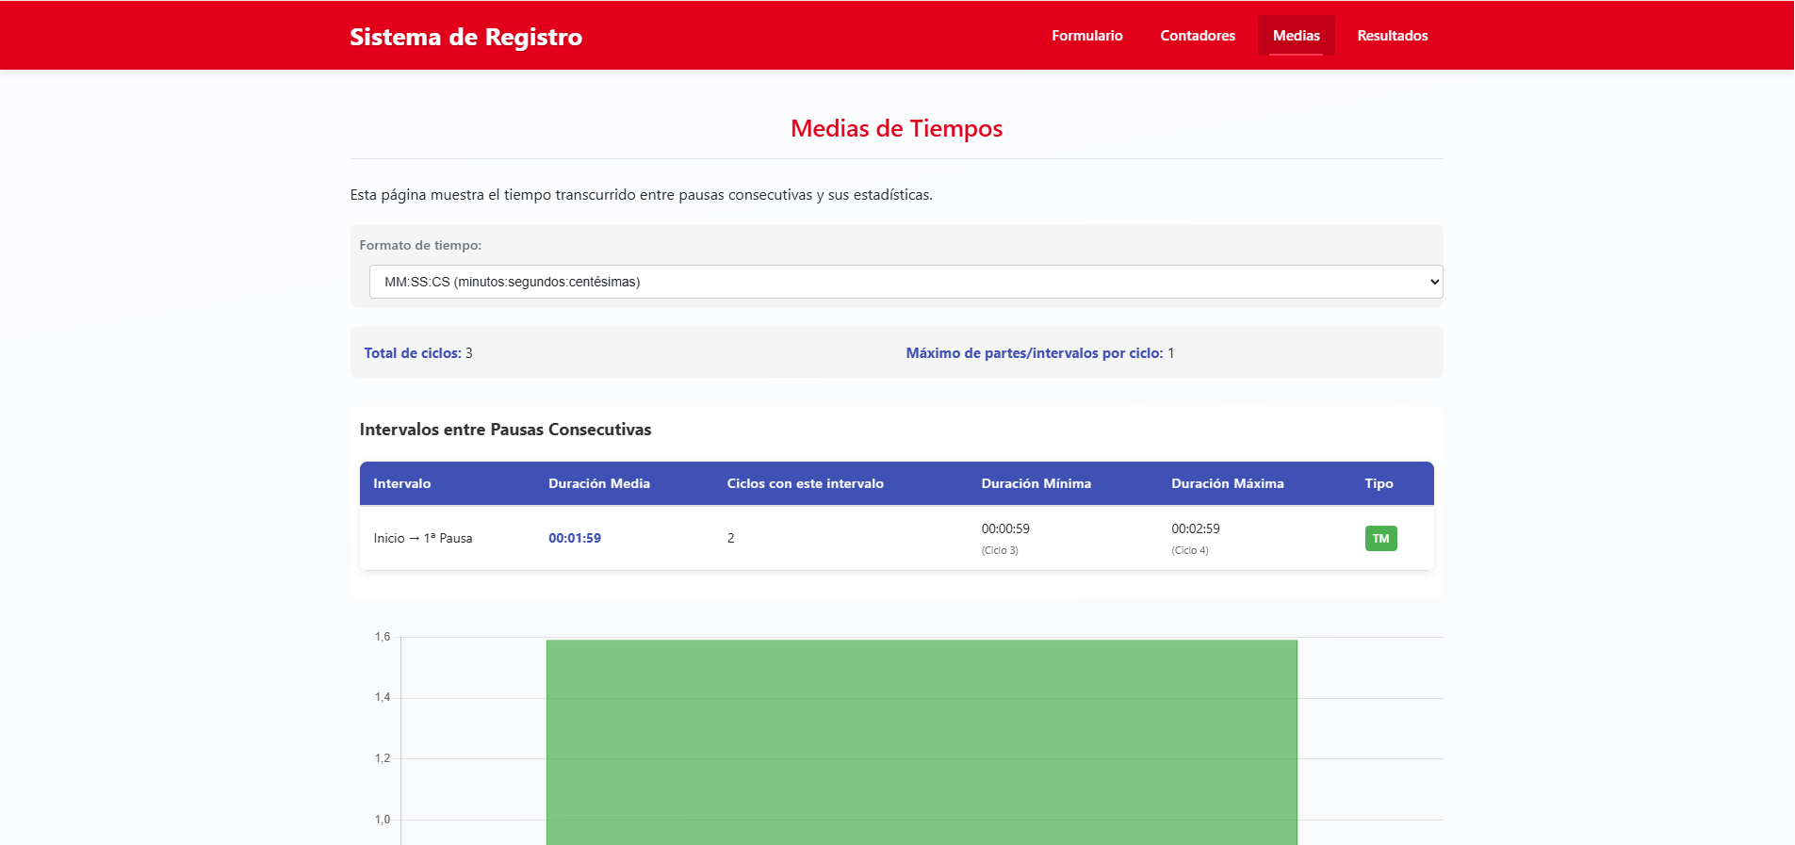Viewport: 1795px width, 845px height.
Task: Select the Inicio → 1ª Pausa row
Action: [x=423, y=539]
